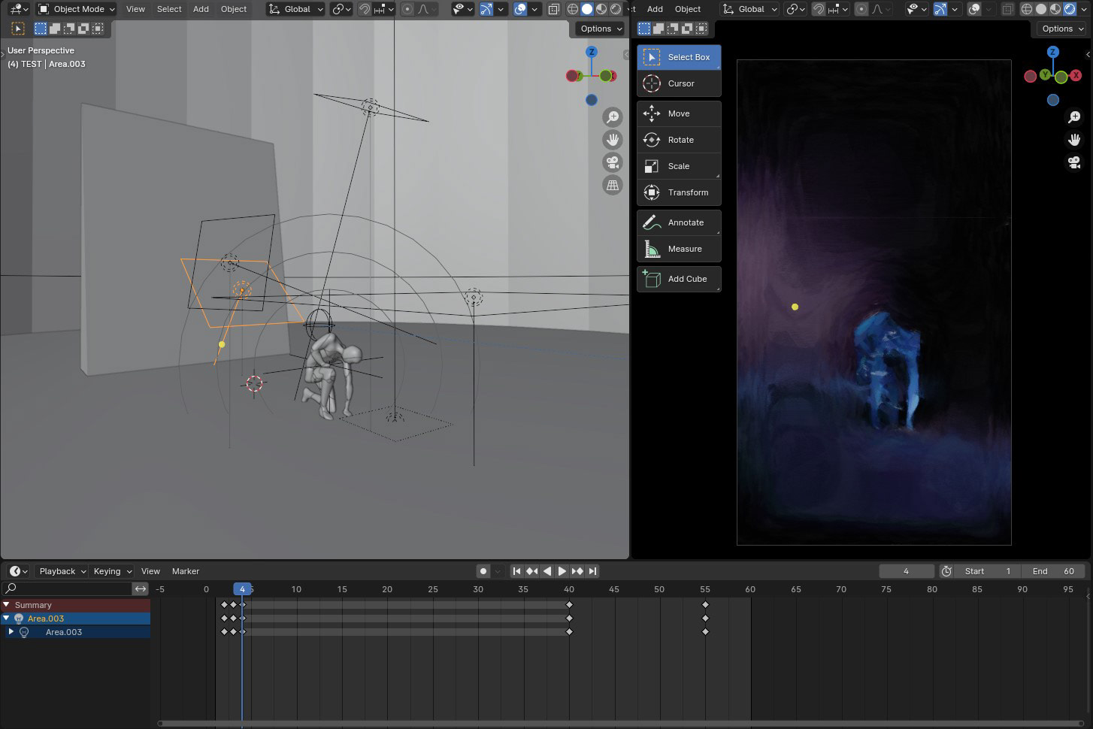
Task: Toggle proportional editing in left viewport header
Action: 407,9
